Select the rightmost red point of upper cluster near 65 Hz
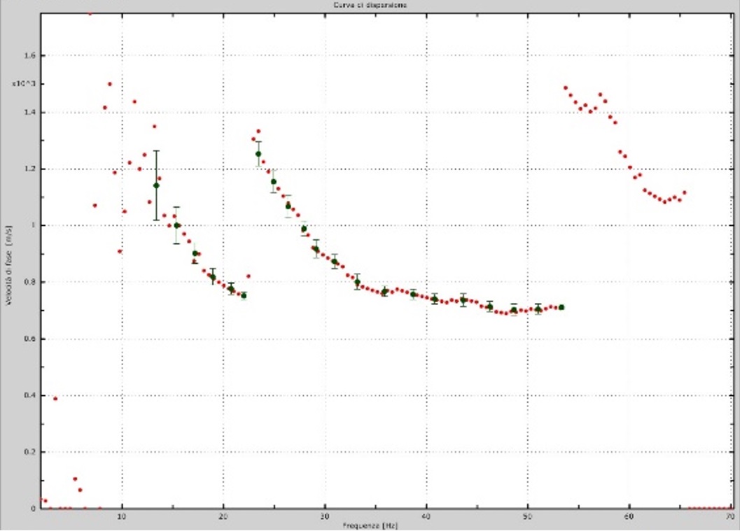 click(684, 192)
